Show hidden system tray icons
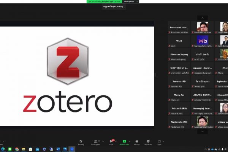Viewport: 228px width, 152px height. point(206,149)
